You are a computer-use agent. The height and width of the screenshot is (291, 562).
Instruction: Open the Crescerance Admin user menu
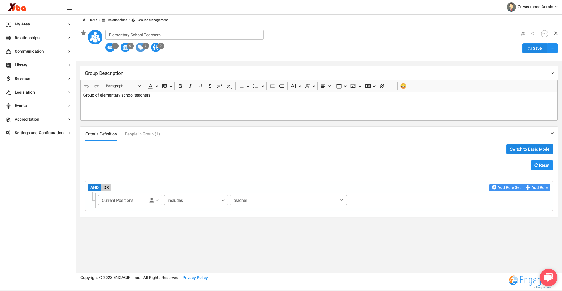tap(532, 7)
